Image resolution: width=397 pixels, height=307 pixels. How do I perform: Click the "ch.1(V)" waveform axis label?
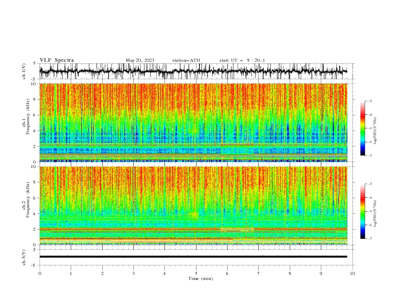point(24,71)
